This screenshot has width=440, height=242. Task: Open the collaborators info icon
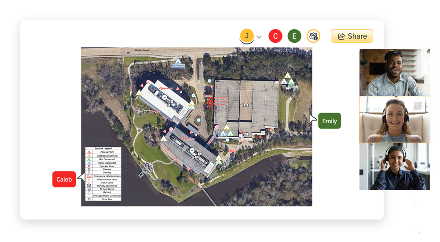point(313,36)
